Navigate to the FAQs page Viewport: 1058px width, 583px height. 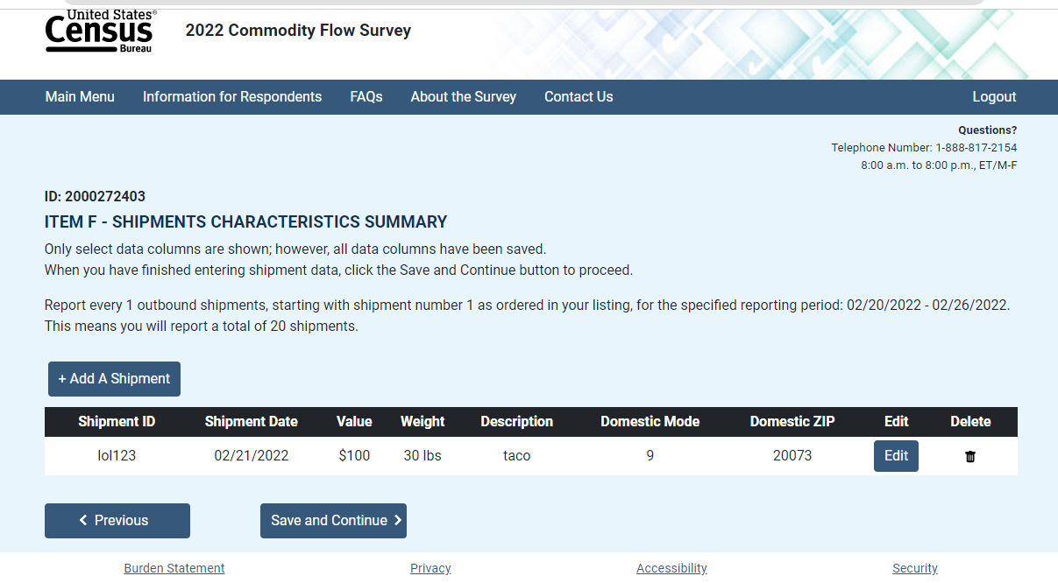(x=366, y=96)
